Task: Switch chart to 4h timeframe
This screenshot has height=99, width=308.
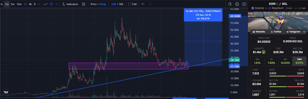Action: [31, 4]
